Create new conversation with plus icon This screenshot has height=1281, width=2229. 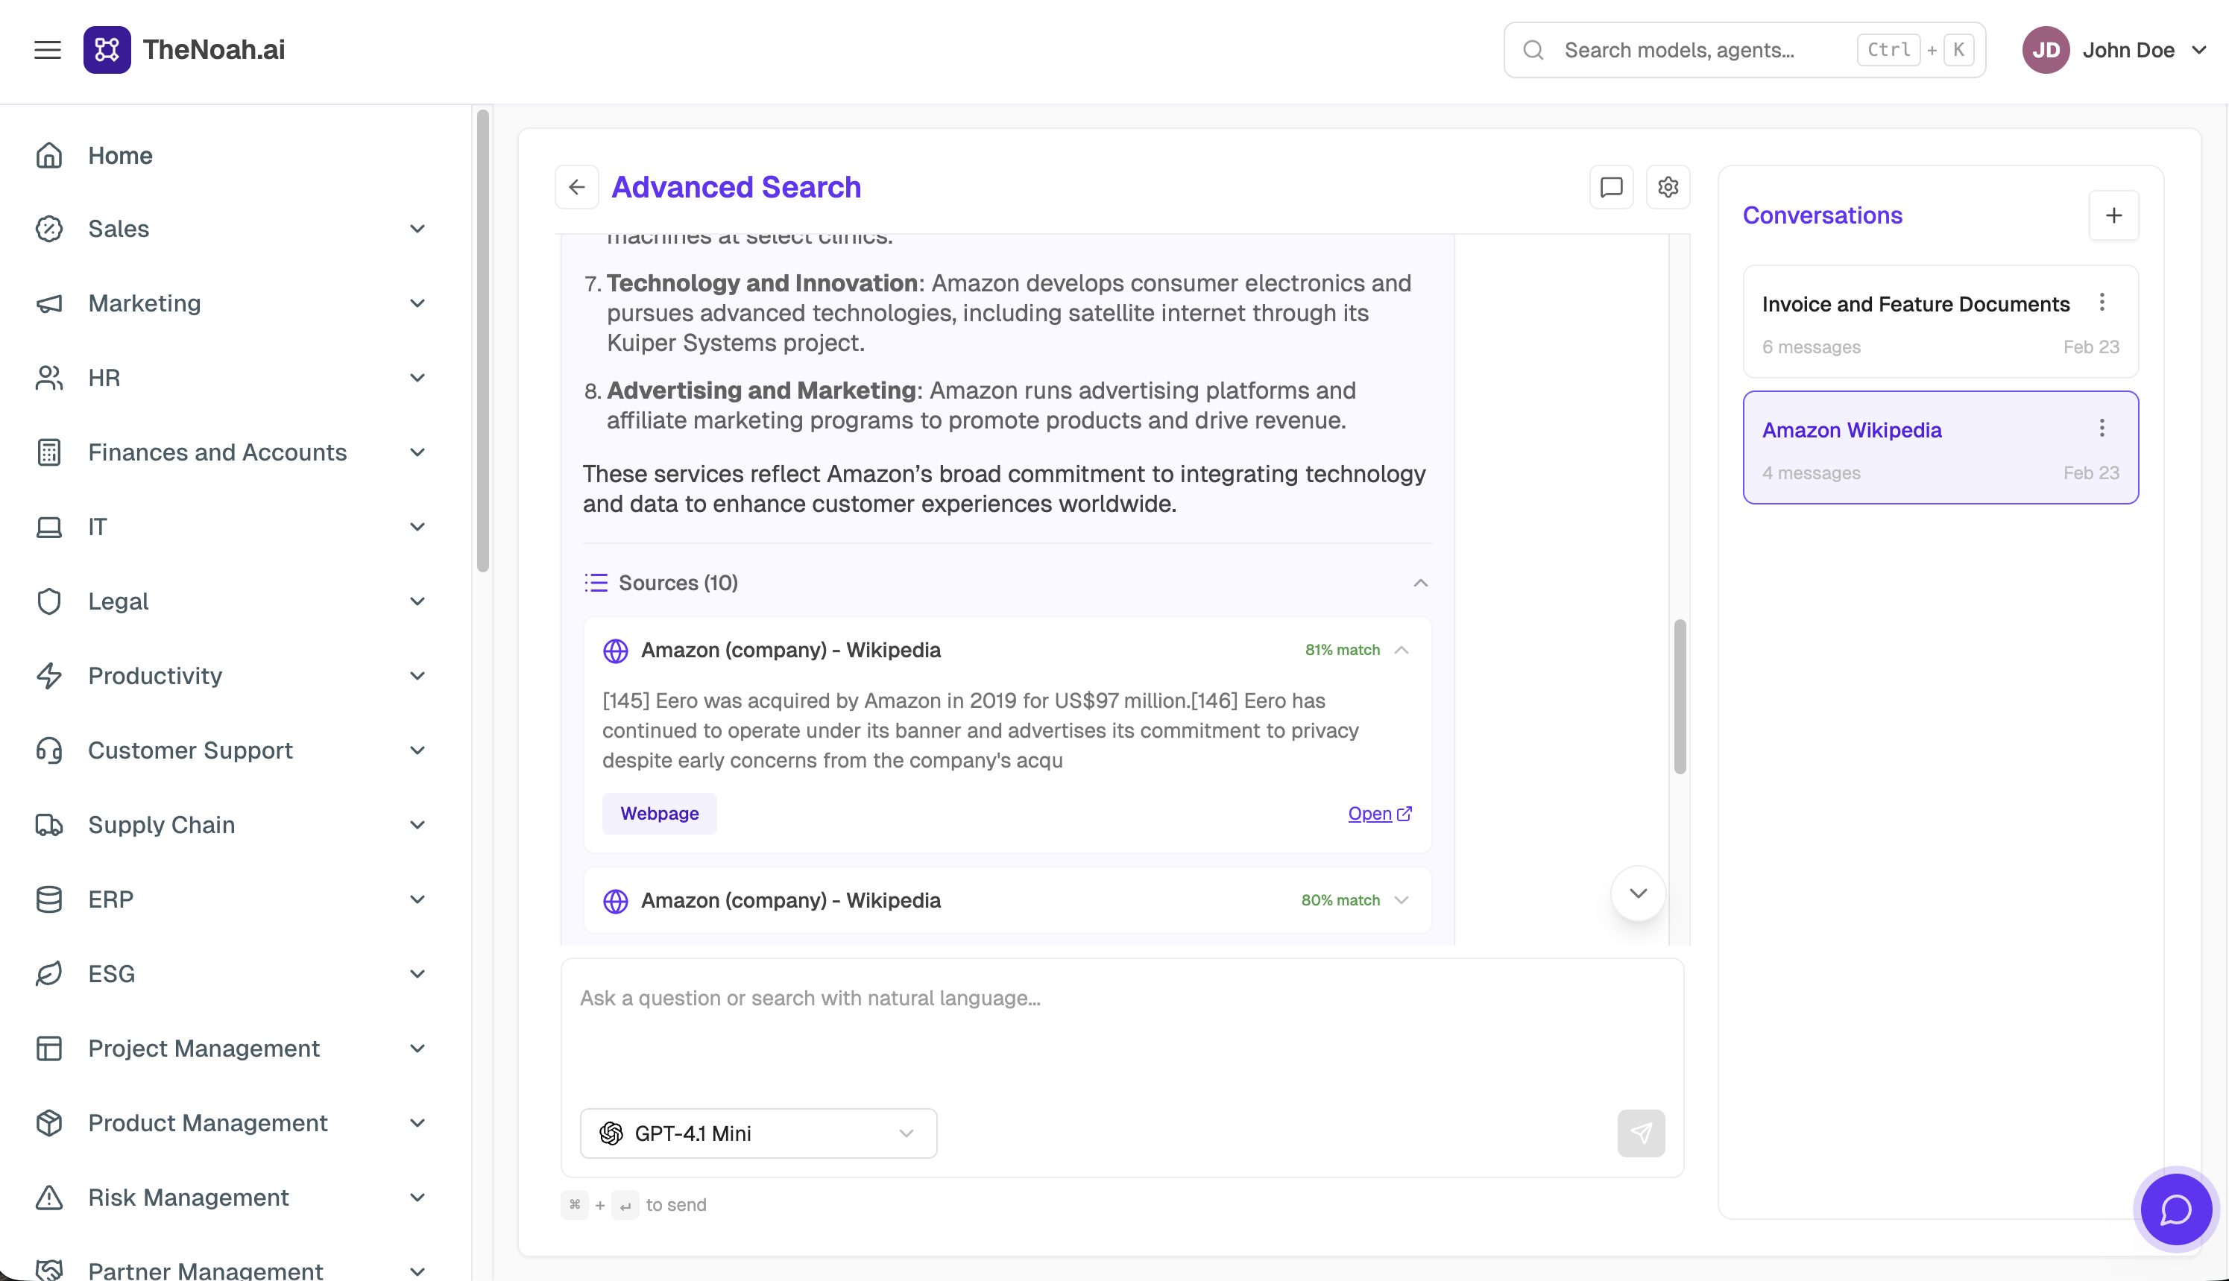2113,215
